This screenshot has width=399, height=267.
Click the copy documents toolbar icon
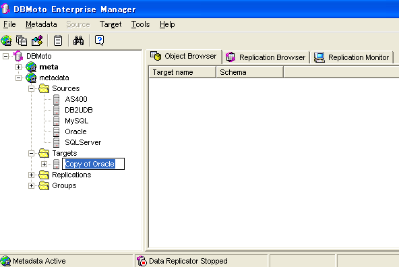22,40
